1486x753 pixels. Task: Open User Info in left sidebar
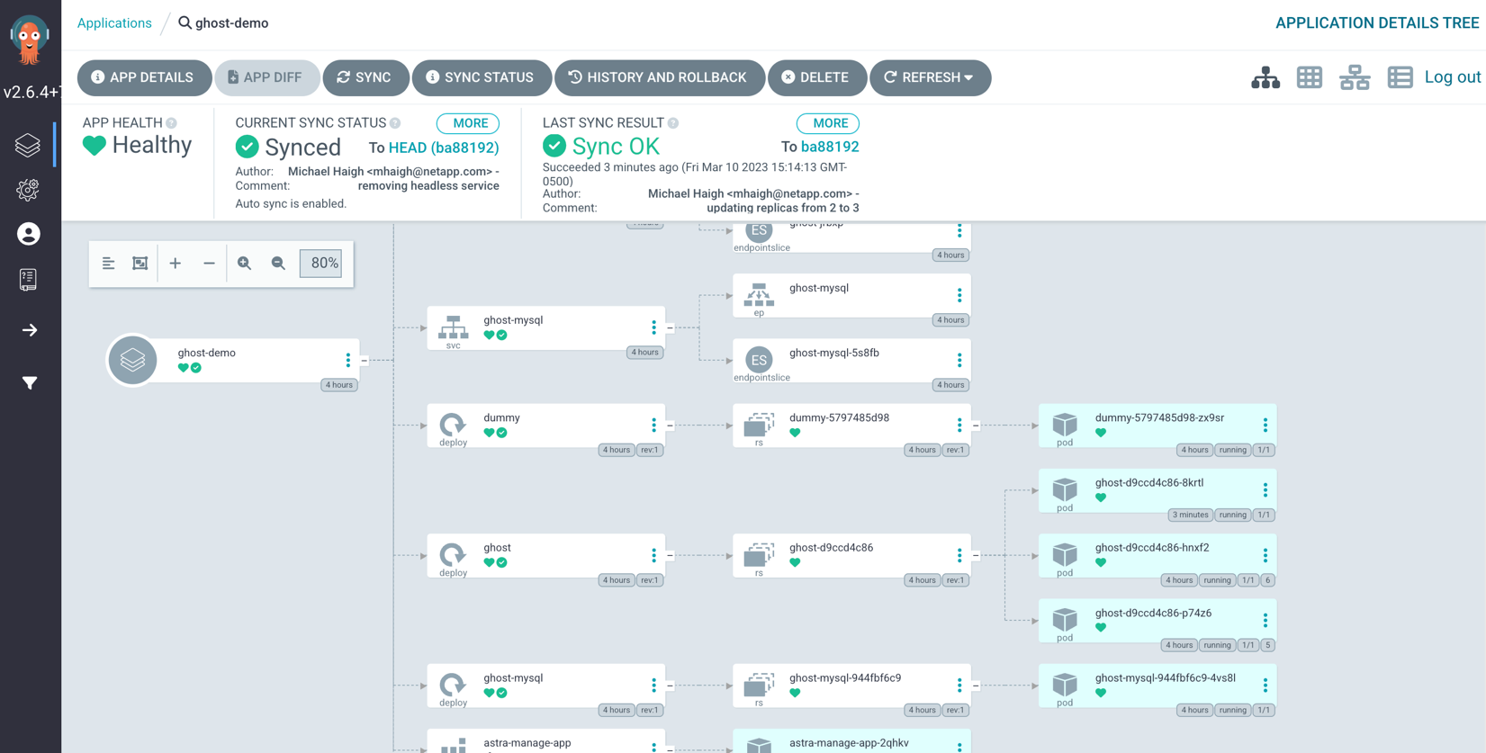(29, 234)
